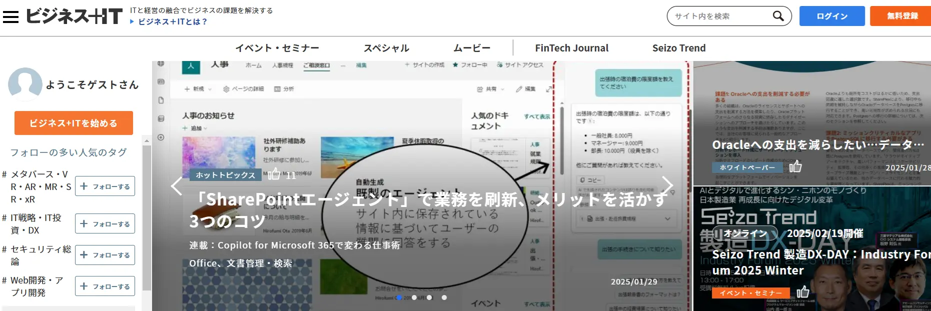Viewport: 931px width, 311px height.
Task: Open FinTech Journal section
Action: (572, 48)
